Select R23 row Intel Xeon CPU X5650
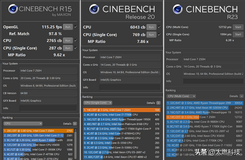This screenshot has height=160, width=245. pyautogui.click(x=205, y=136)
